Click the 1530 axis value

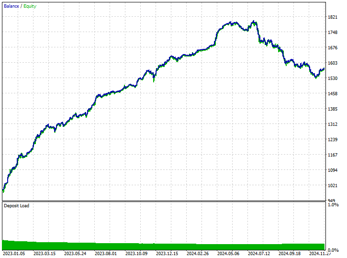click(333, 79)
